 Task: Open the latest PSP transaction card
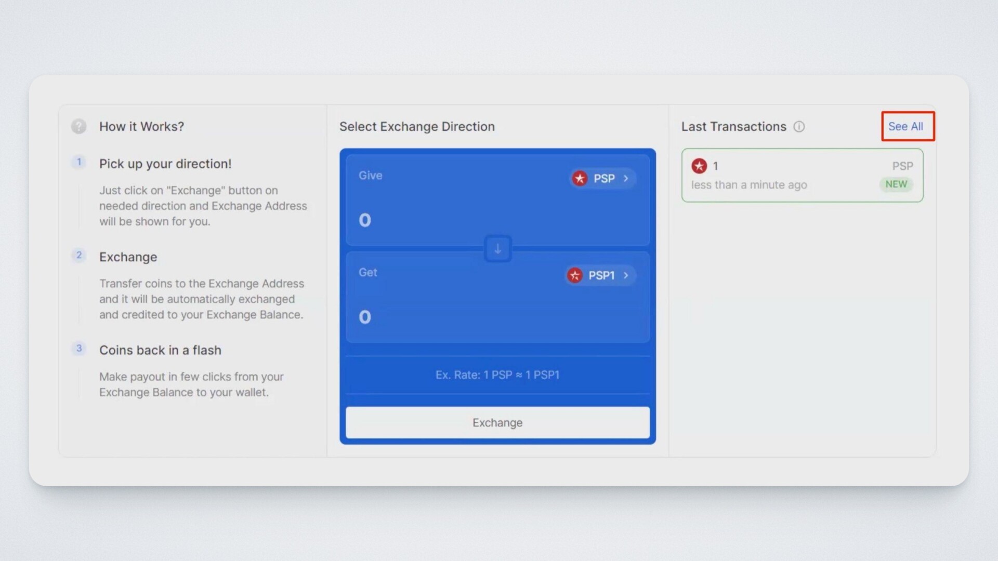coord(802,176)
